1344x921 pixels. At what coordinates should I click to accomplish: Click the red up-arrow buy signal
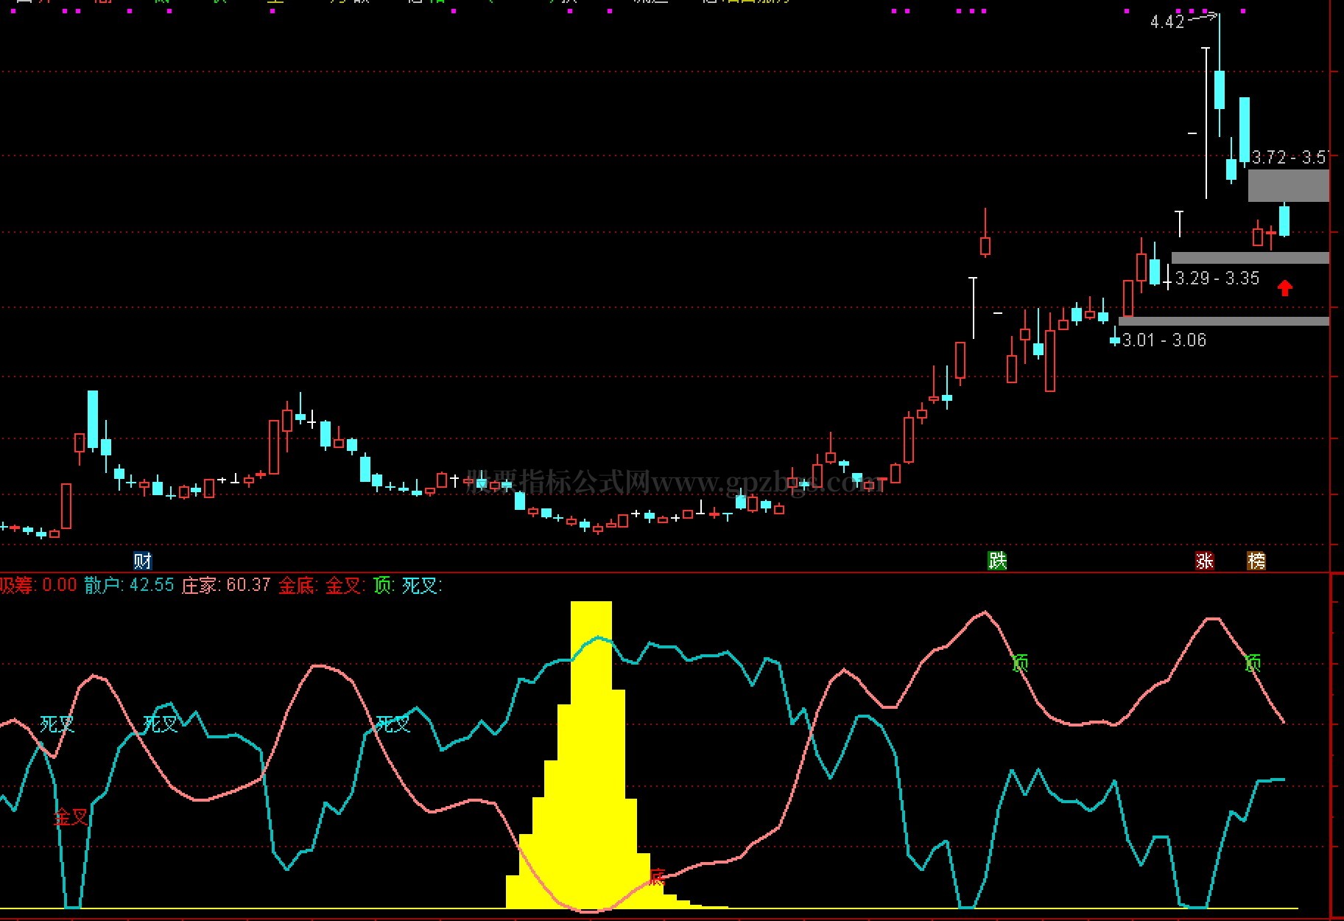point(1284,287)
